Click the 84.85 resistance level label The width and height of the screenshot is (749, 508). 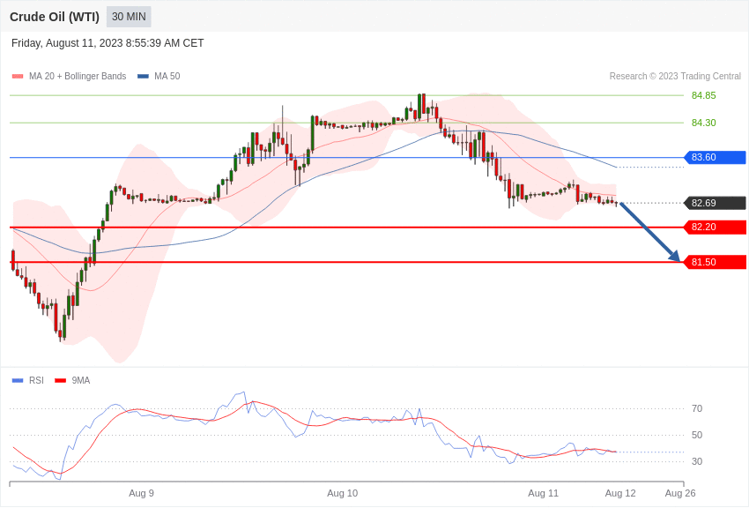point(704,95)
